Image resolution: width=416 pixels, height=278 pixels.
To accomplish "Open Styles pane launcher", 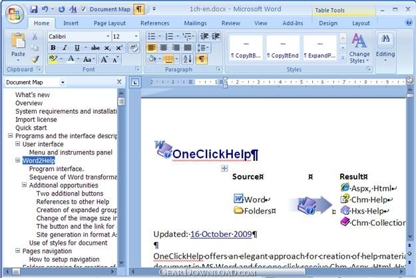I will (x=369, y=69).
